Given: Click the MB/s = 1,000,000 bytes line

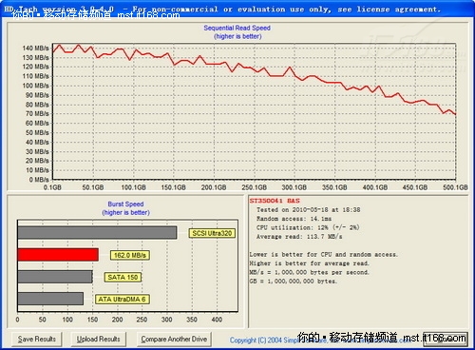Looking at the screenshot, I should pyautogui.click(x=309, y=272).
